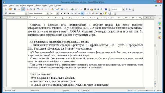Toggle Nonprinting Characters pilcrow icon
165x93 pixels.
click(x=98, y=9)
